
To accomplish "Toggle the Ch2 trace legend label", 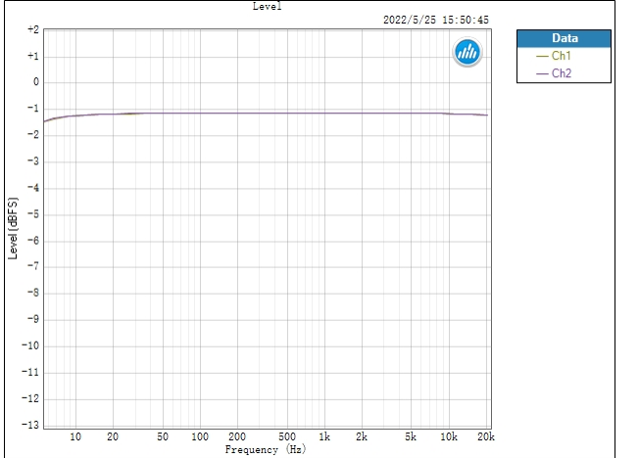I will [x=562, y=73].
